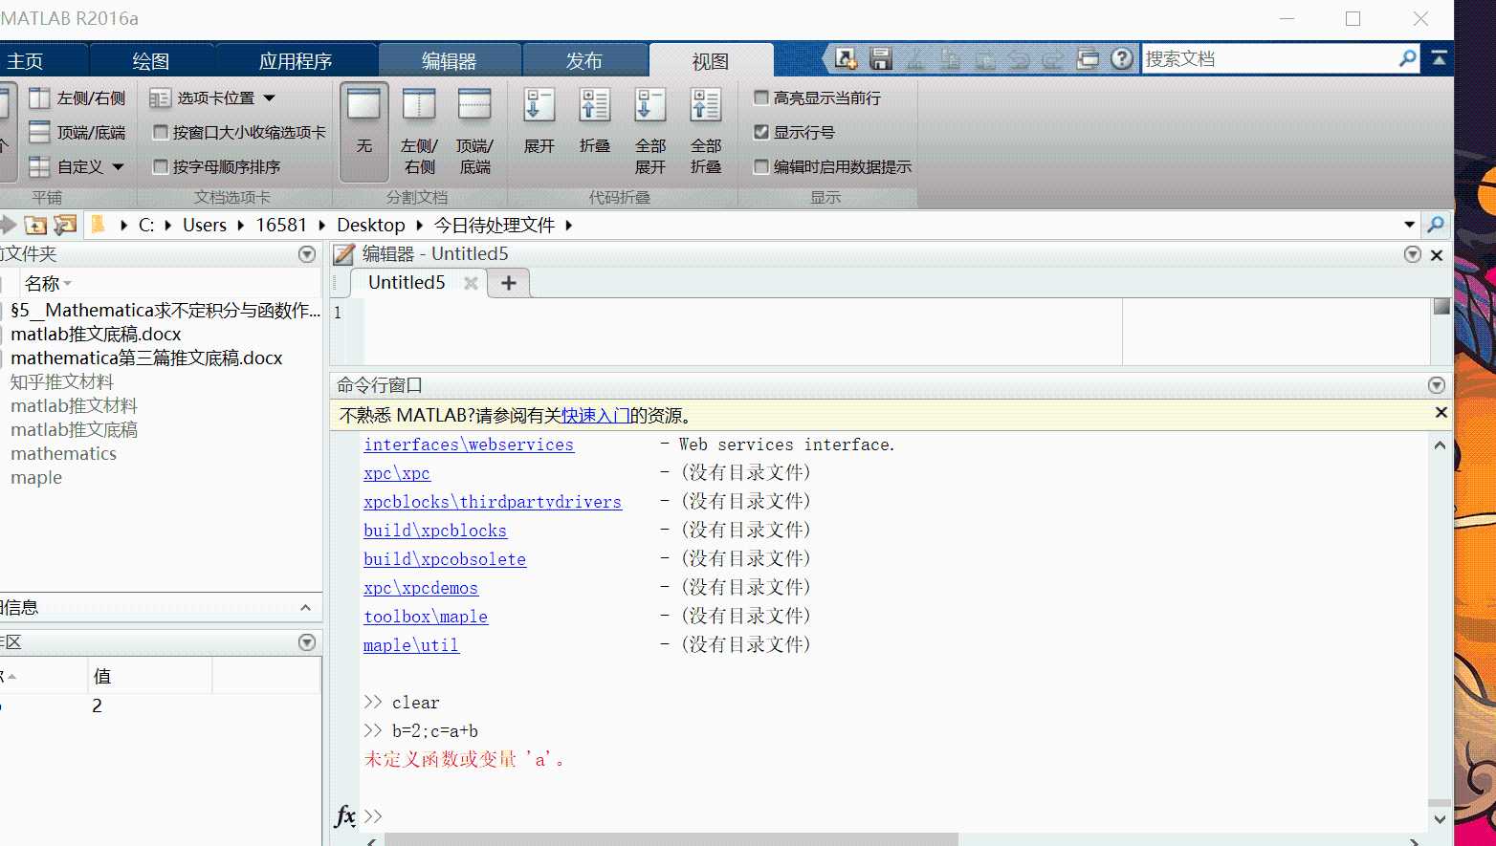Click the magnifier icon in search documentation box
Viewport: 1496px width, 846px height.
[x=1407, y=58]
